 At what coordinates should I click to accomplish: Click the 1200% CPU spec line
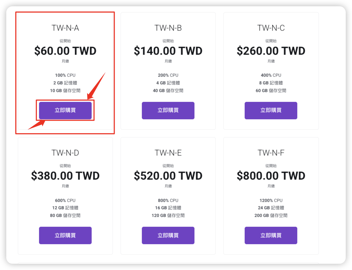tap(271, 201)
